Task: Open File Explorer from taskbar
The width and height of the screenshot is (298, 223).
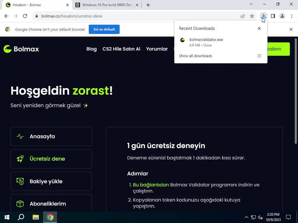Action: 36,217
